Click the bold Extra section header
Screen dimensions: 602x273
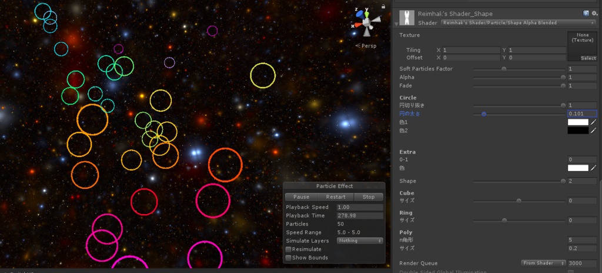(407, 152)
